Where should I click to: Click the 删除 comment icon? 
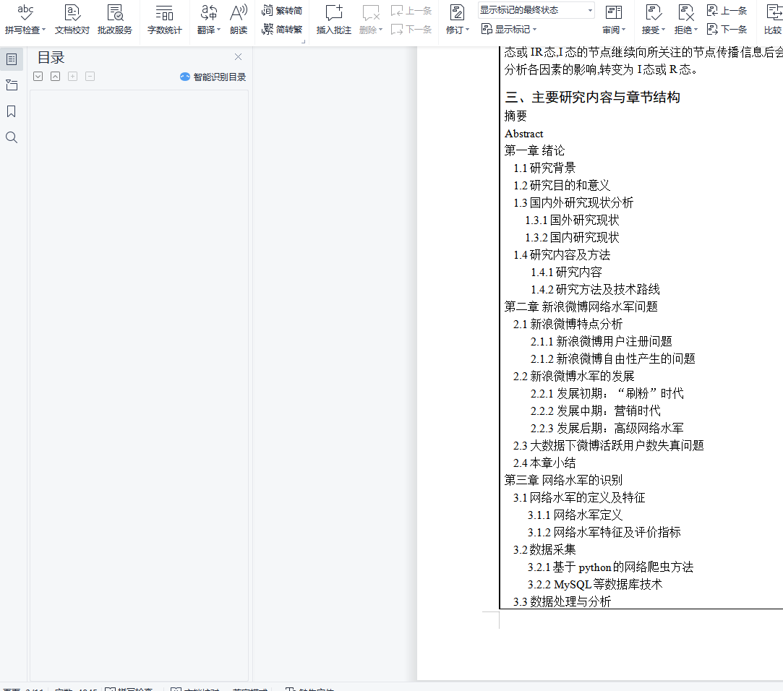tap(370, 12)
